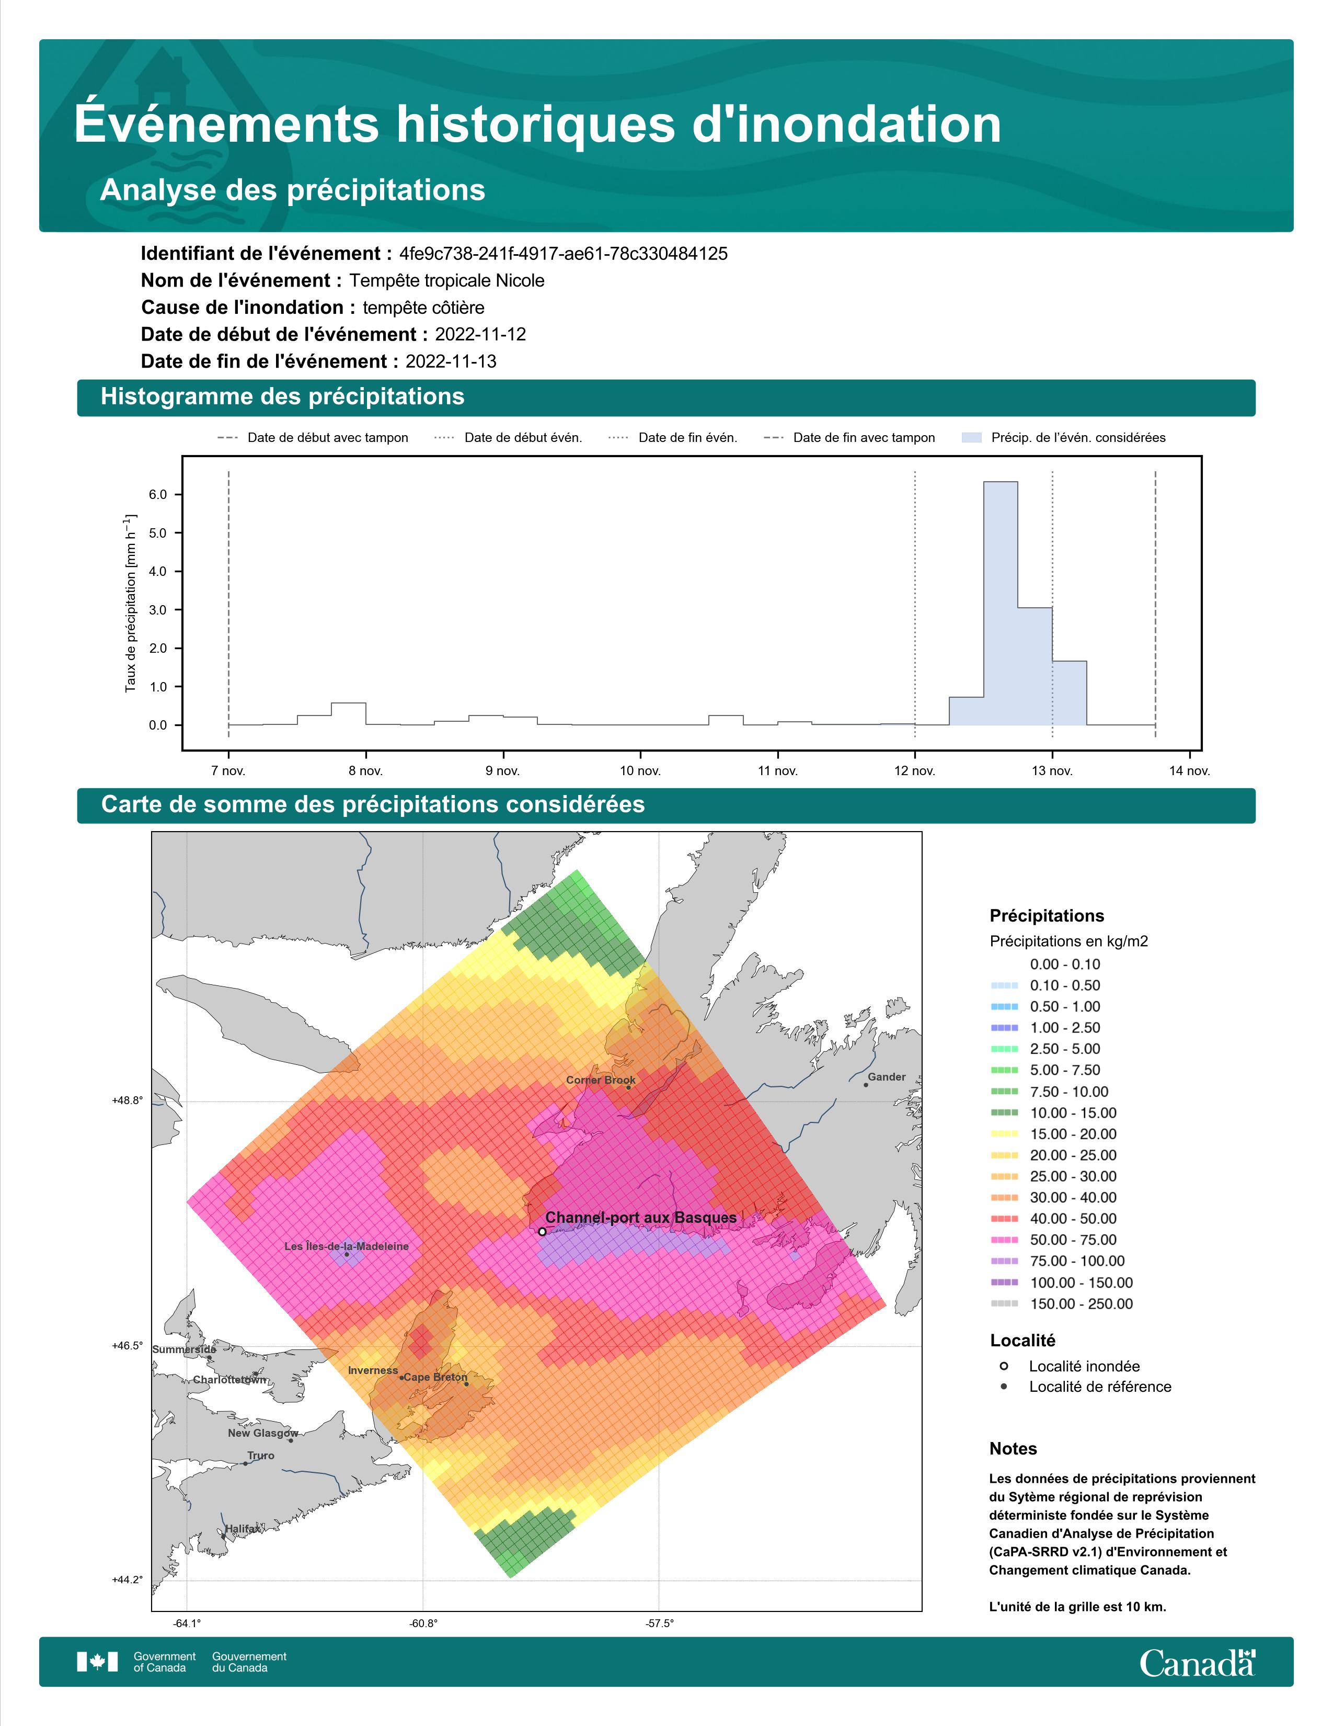Click the Gander reference locality dot
The width and height of the screenshot is (1333, 1726).
pyautogui.click(x=866, y=1085)
